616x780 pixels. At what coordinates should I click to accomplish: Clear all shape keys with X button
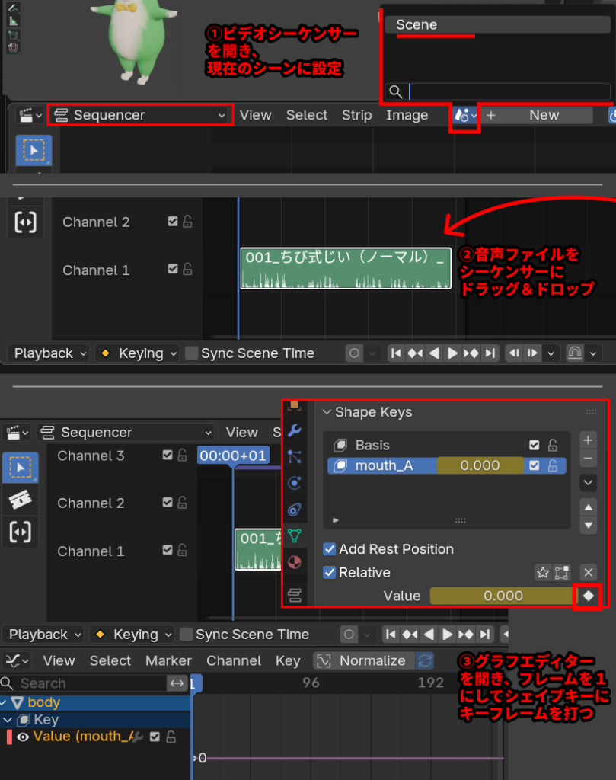point(588,573)
